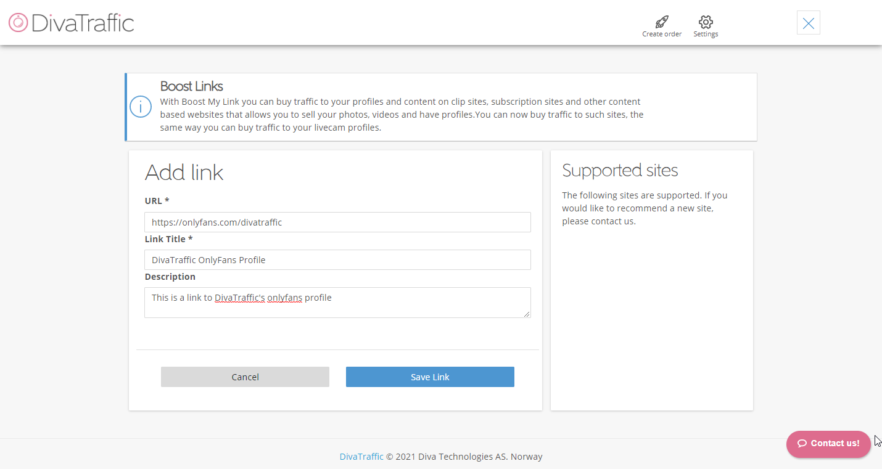Open the Contact us! chat button
The image size is (882, 469).
tap(828, 444)
